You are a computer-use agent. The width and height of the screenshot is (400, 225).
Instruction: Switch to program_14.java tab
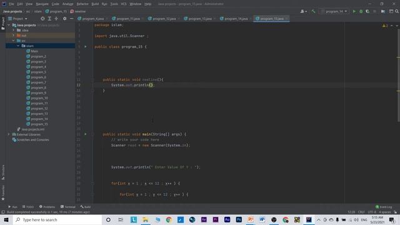236,19
